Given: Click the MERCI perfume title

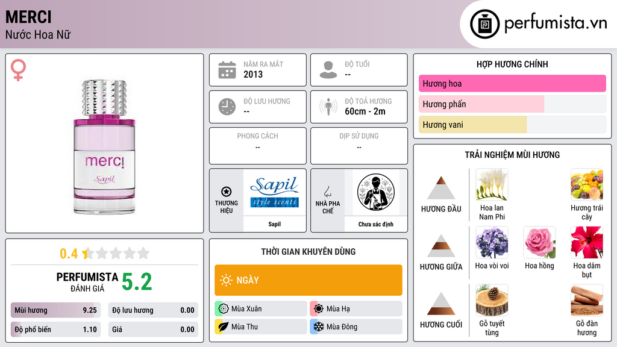Looking at the screenshot, I should tap(28, 17).
